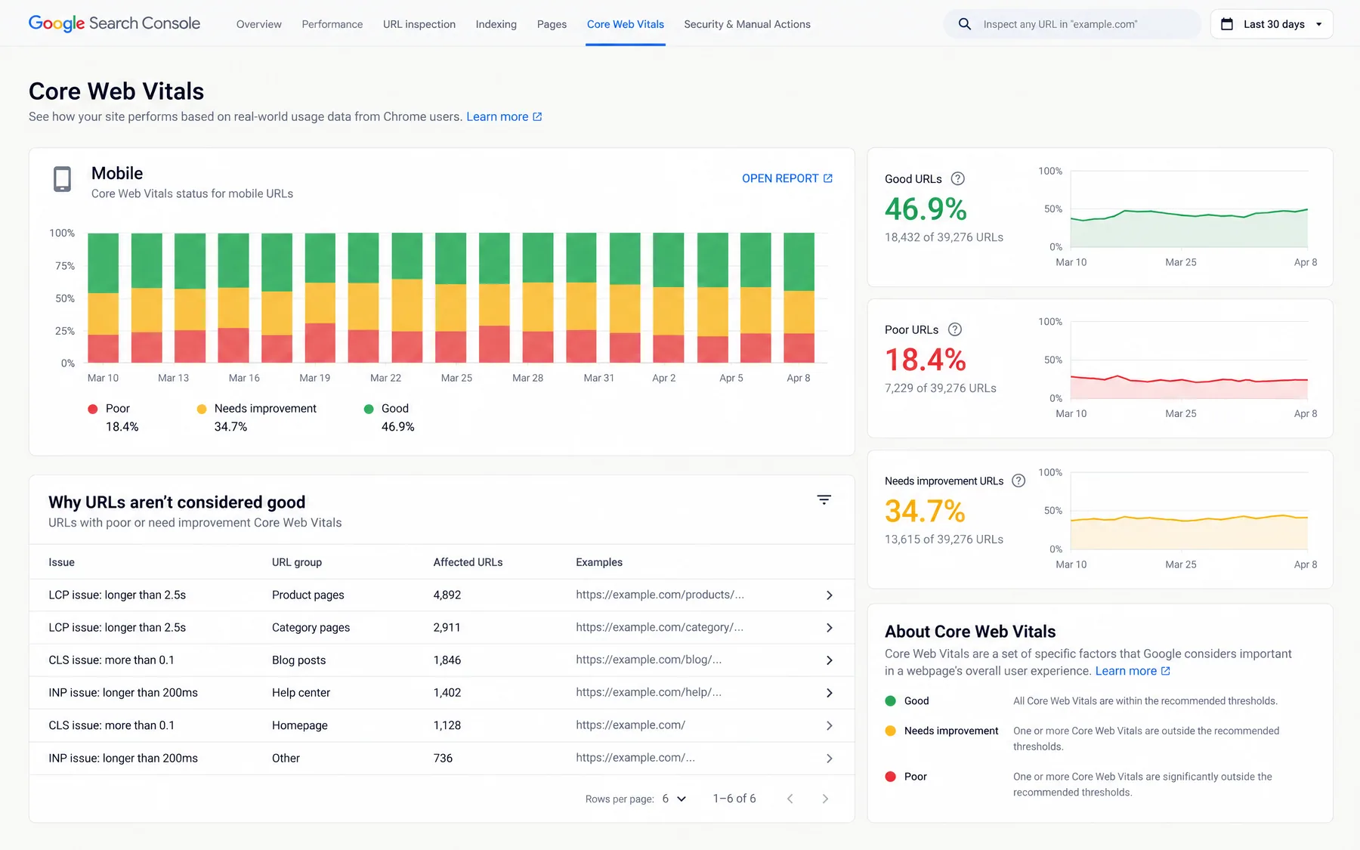Click the red Poor legend dot in chart
Image resolution: width=1360 pixels, height=850 pixels.
coord(93,409)
